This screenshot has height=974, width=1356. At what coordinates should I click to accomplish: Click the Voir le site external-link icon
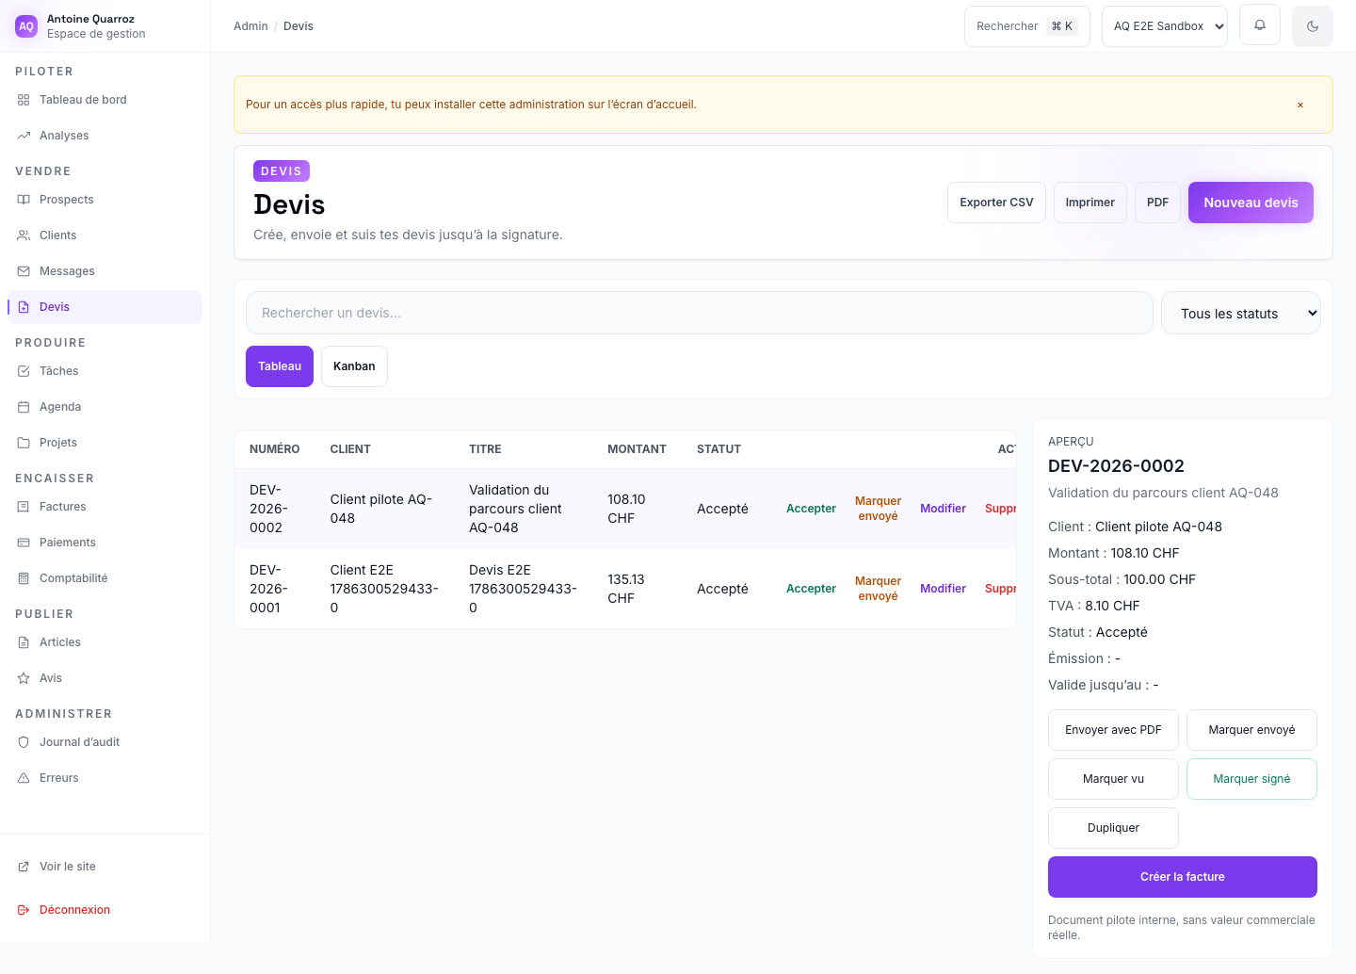point(24,867)
